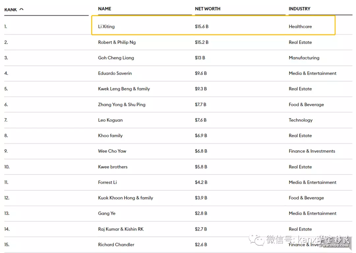Screen dimensions: 356x253
Task: Select the Khoo family name
Action: (x=110, y=136)
